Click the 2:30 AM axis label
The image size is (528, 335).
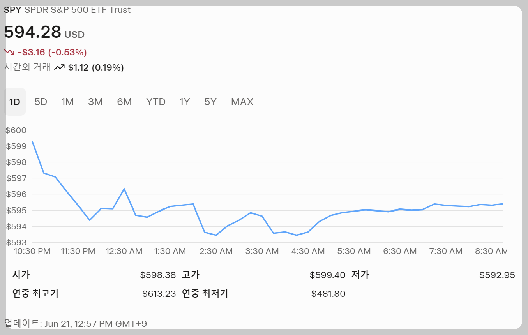pyautogui.click(x=216, y=251)
